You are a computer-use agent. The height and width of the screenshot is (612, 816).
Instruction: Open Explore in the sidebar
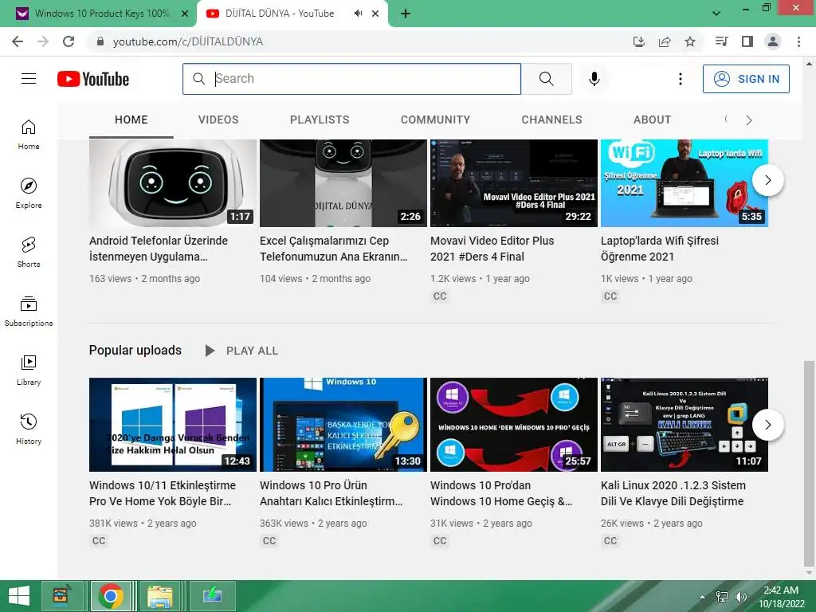tap(29, 194)
